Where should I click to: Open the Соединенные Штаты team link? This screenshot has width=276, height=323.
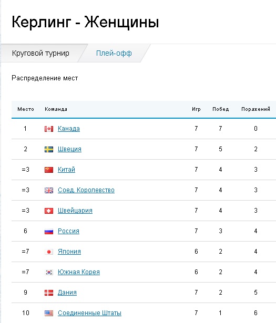[x=89, y=313]
